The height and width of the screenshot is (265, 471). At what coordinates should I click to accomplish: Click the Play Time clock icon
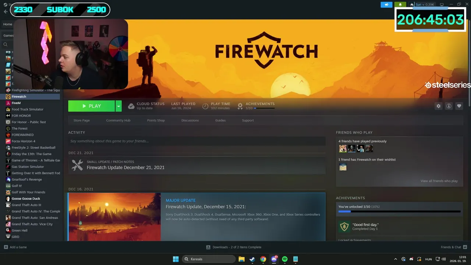point(205,106)
